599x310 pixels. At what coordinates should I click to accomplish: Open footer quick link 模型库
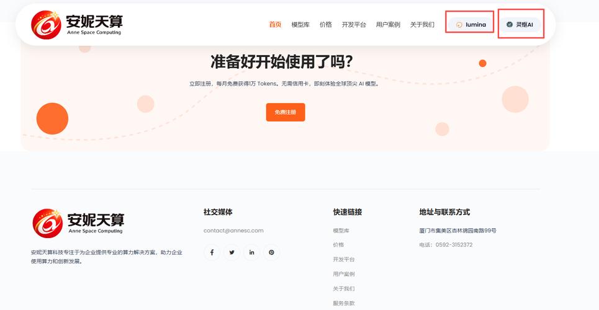coord(341,231)
